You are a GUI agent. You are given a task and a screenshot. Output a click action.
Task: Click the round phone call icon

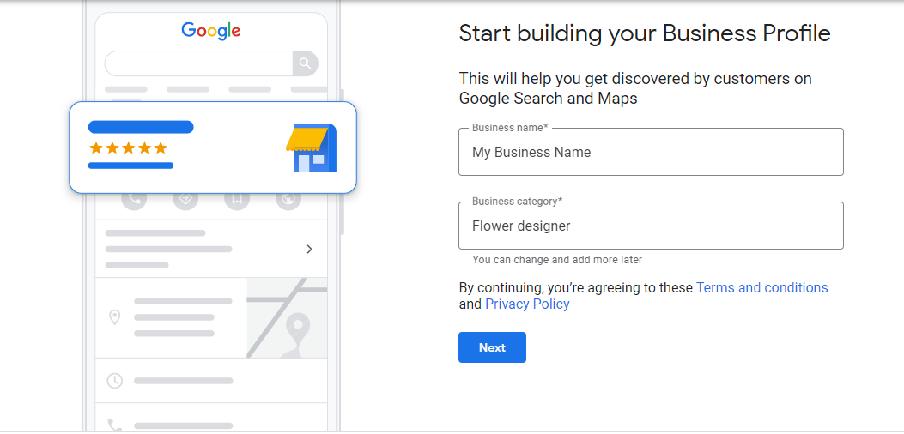[134, 200]
